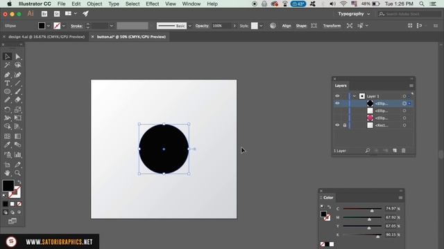This screenshot has width=444, height=249.
Task: Click the Recolor Artwork wheel icon
Action: pyautogui.click(x=273, y=26)
